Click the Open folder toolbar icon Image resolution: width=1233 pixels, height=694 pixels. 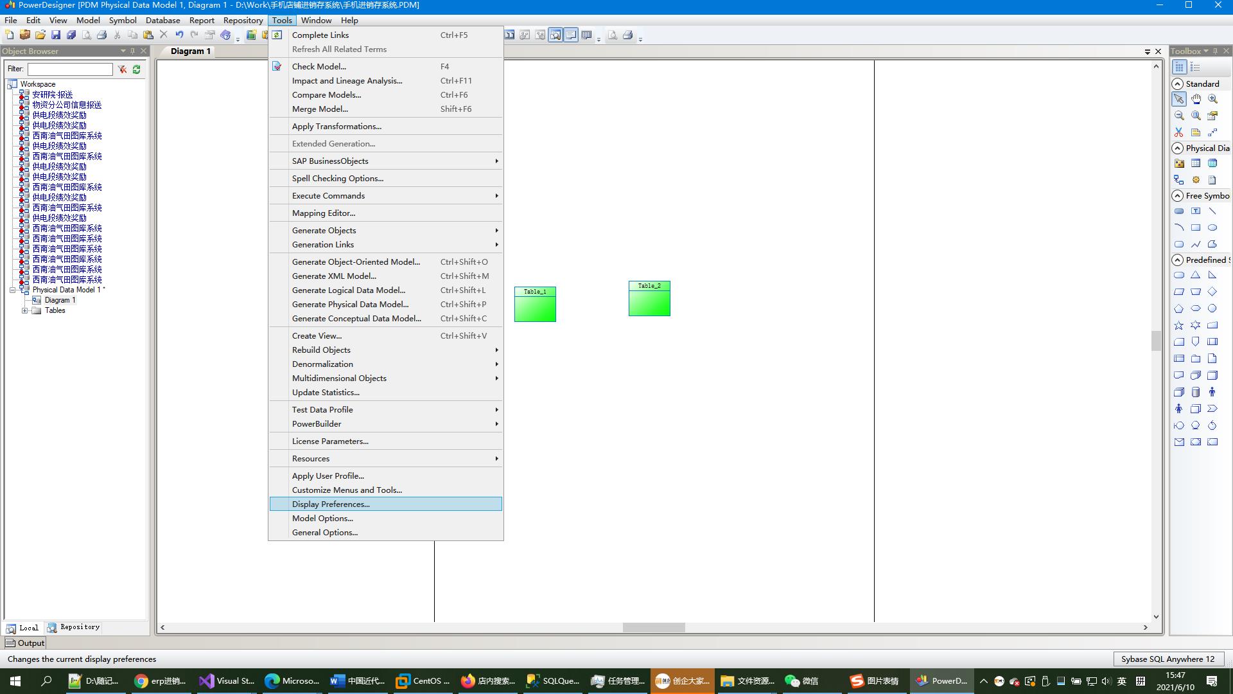(40, 35)
